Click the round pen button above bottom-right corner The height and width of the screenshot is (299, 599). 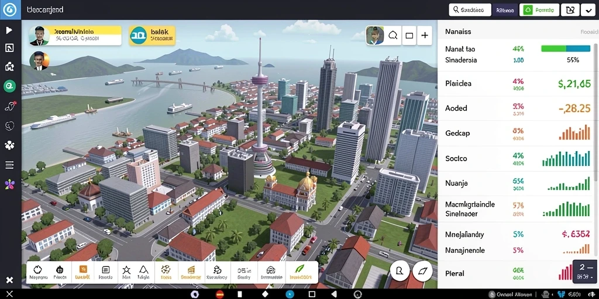coord(422,271)
